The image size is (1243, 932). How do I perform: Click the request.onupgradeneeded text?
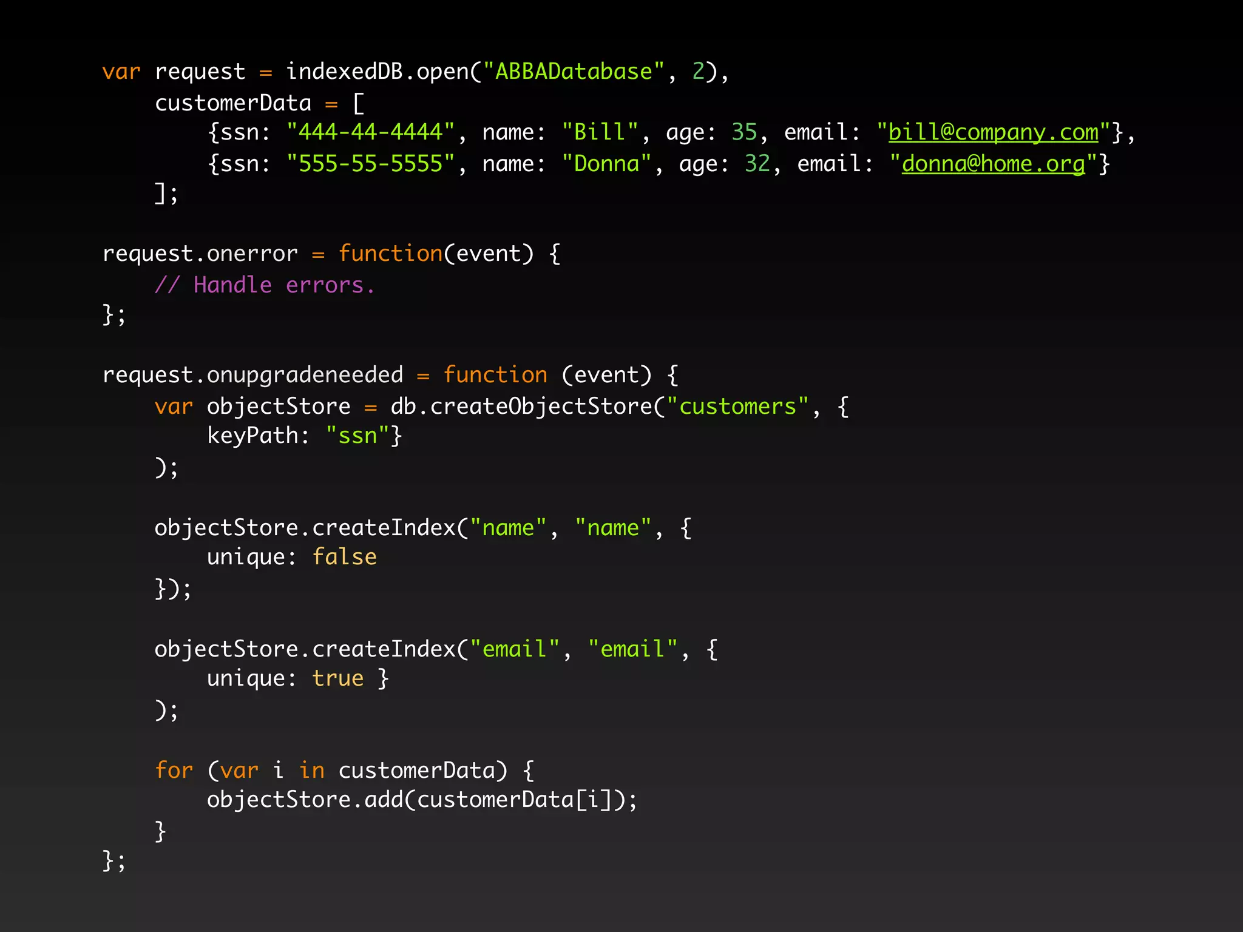pyautogui.click(x=252, y=375)
